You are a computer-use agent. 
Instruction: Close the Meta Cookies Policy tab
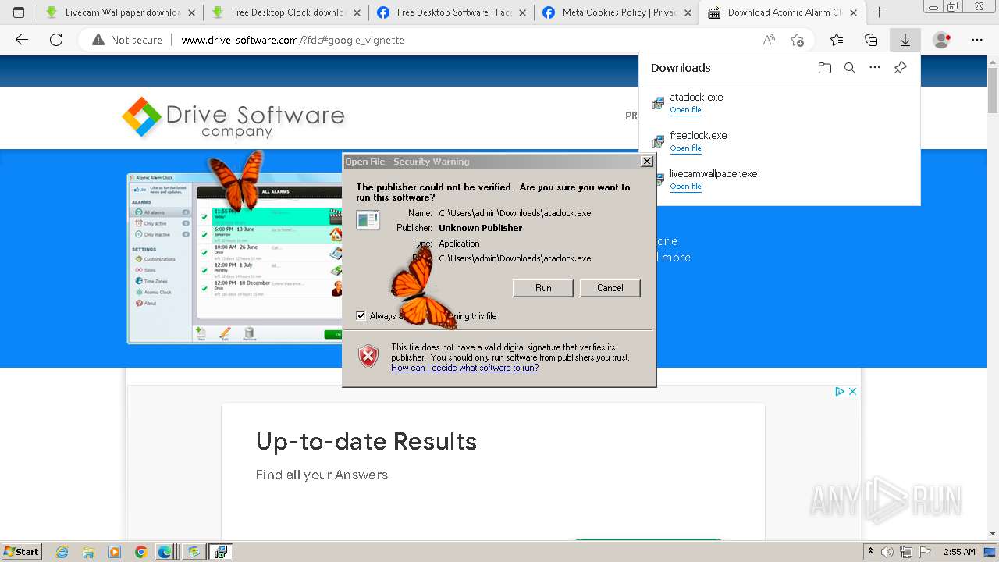coord(687,12)
